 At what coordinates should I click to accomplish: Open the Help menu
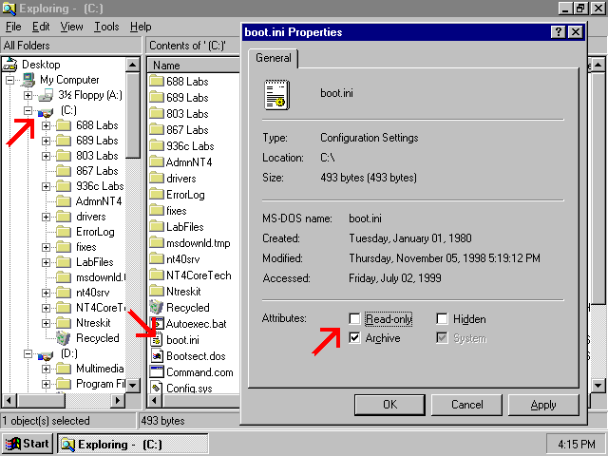[x=141, y=27]
